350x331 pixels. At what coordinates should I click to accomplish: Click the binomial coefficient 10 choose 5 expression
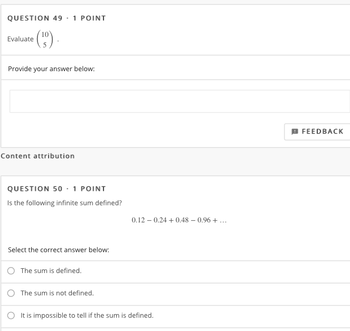pos(45,39)
